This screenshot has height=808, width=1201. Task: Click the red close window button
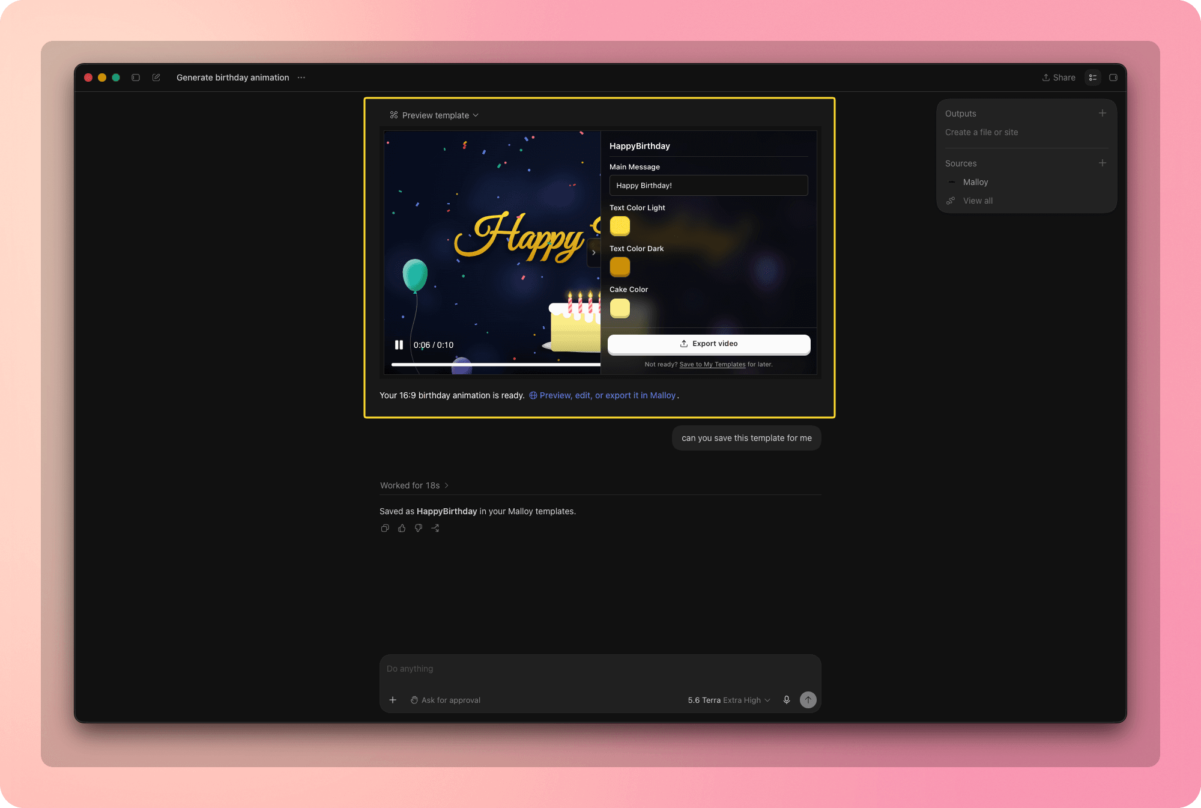[88, 77]
